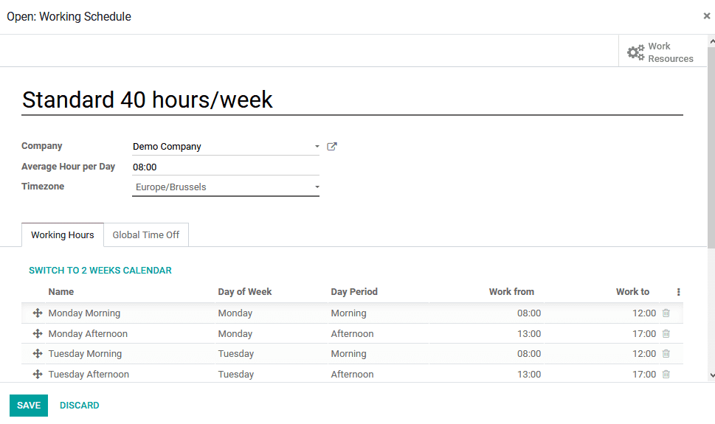Screen dimensions: 715x424
Task: Delete the Tuesday Morning row
Action: (x=666, y=354)
